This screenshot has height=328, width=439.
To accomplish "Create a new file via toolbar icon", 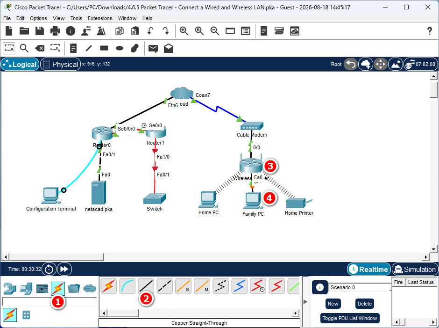I will [9, 31].
